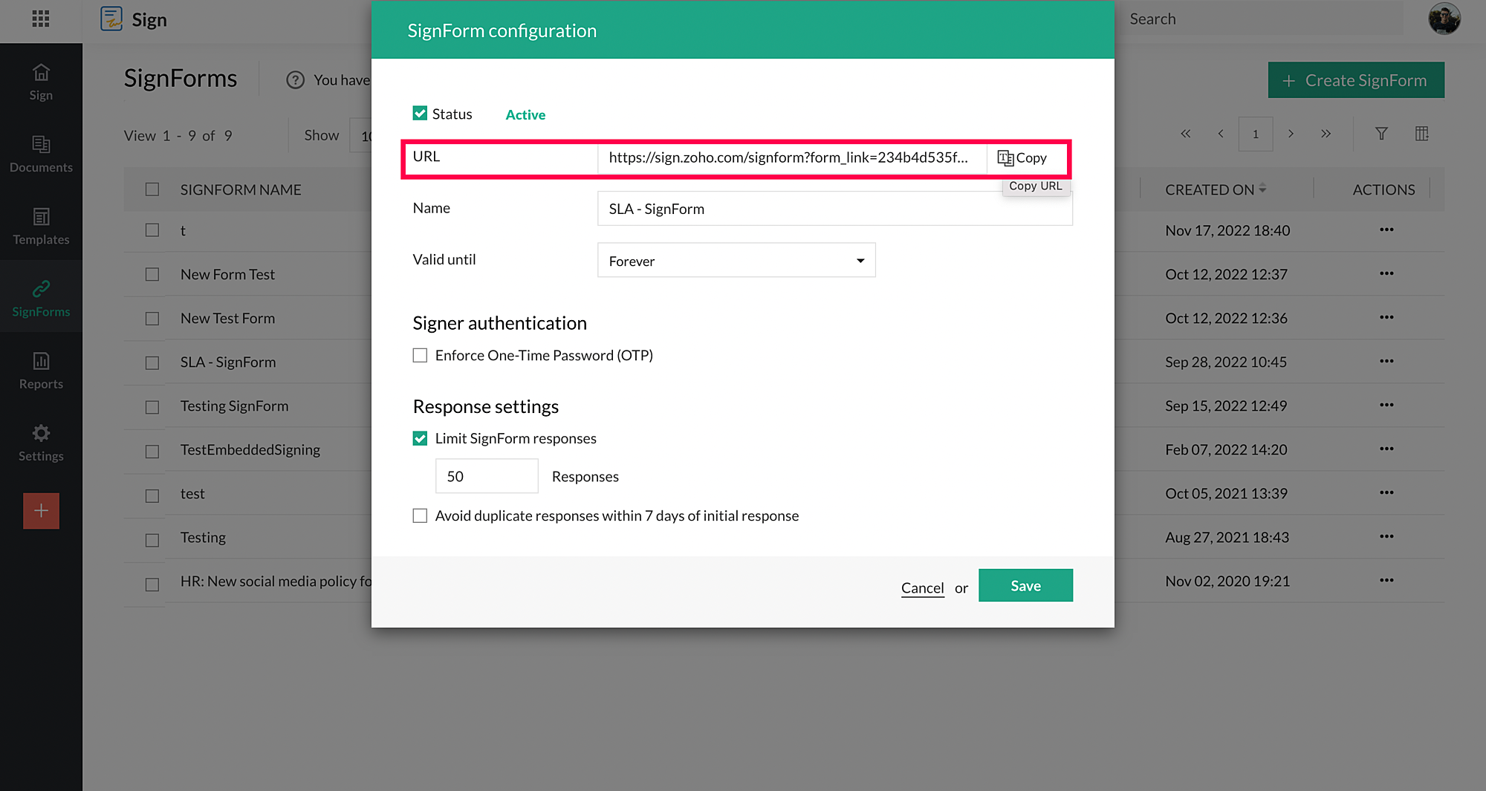Enable Enforce One-Time Password checkbox

[x=420, y=355]
